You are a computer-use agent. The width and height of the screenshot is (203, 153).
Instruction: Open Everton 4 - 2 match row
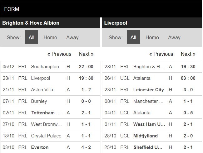click(40, 147)
